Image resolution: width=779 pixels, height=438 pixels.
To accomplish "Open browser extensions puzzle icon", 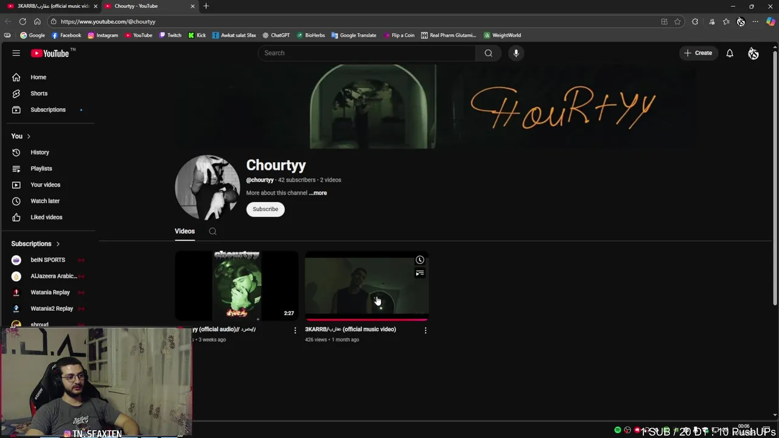I will [x=695, y=21].
